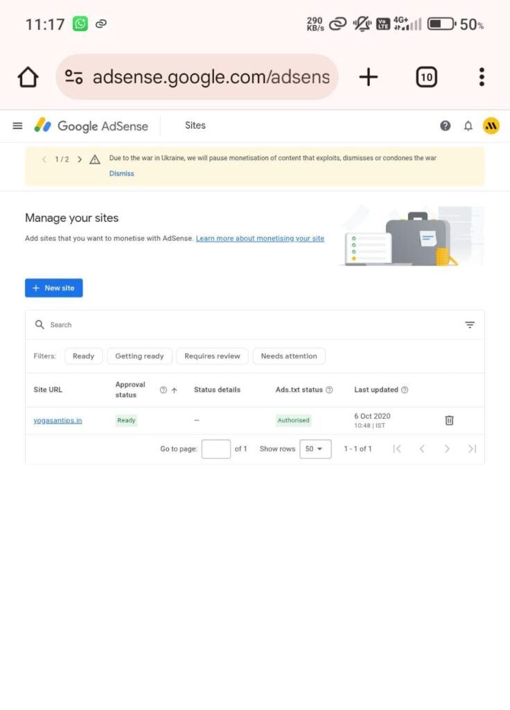Open the Show rows 50 dropdown

(x=315, y=449)
